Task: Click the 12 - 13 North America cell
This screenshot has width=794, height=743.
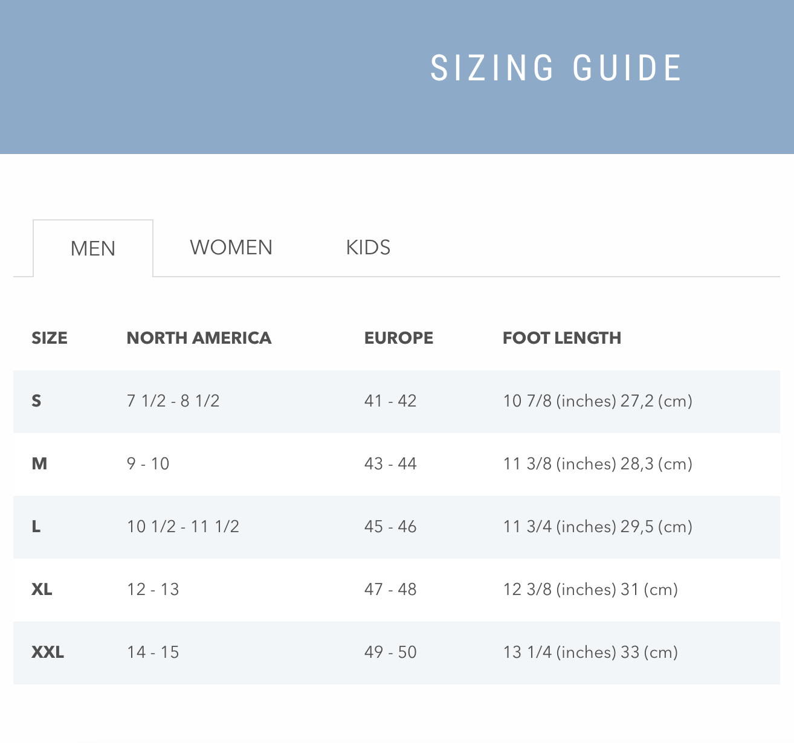Action: (153, 590)
